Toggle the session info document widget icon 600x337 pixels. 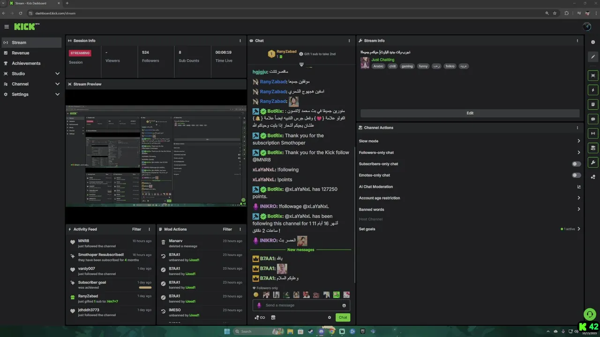(x=593, y=104)
